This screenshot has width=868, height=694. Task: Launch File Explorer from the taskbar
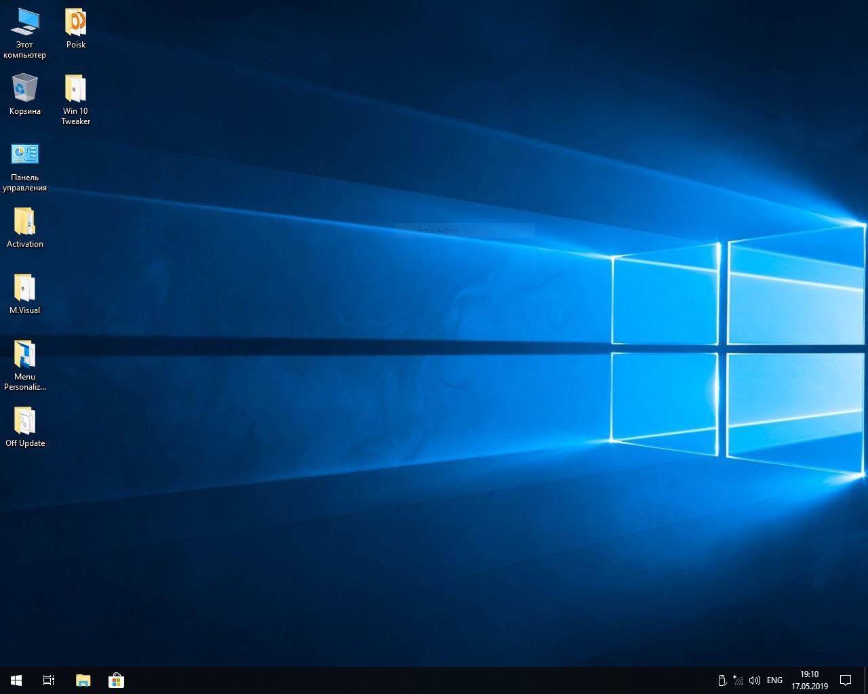[83, 680]
